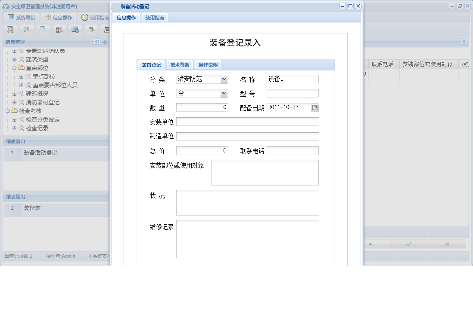Viewport: 473px width, 320px height.
Task: Click the new document icon on the toolbar
Action: 43,30
